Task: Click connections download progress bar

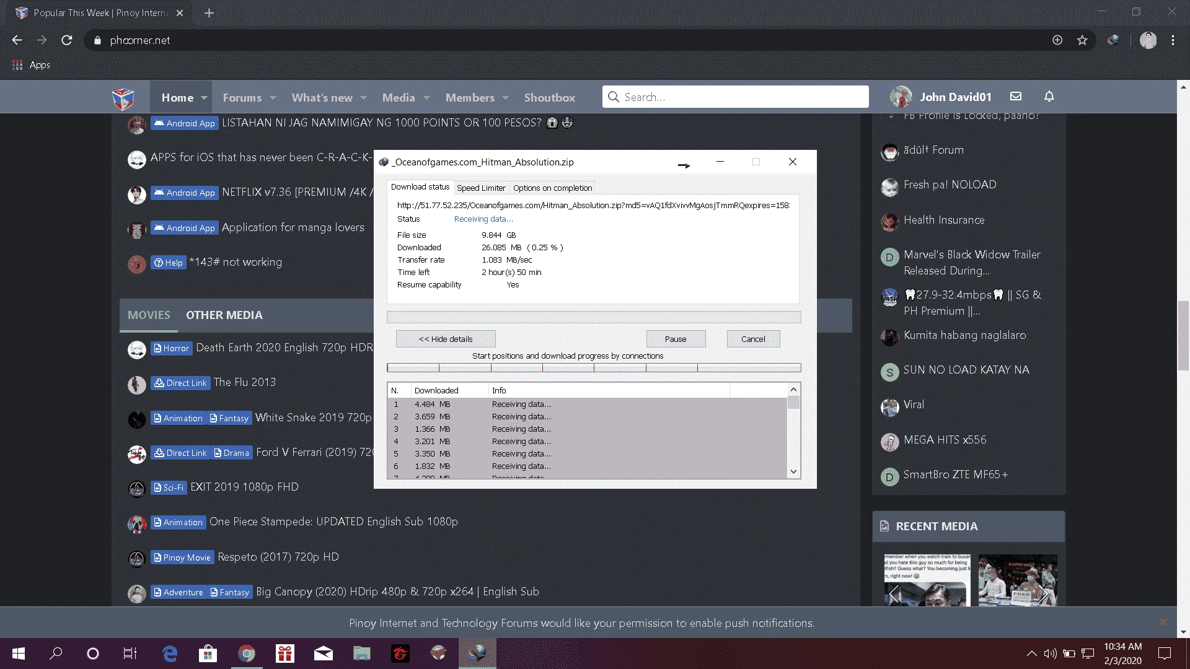Action: click(x=594, y=368)
